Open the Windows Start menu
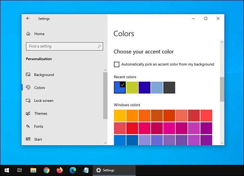The width and height of the screenshot is (244, 176). pyautogui.click(x=7, y=170)
